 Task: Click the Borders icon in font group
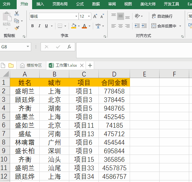click(x=60, y=26)
